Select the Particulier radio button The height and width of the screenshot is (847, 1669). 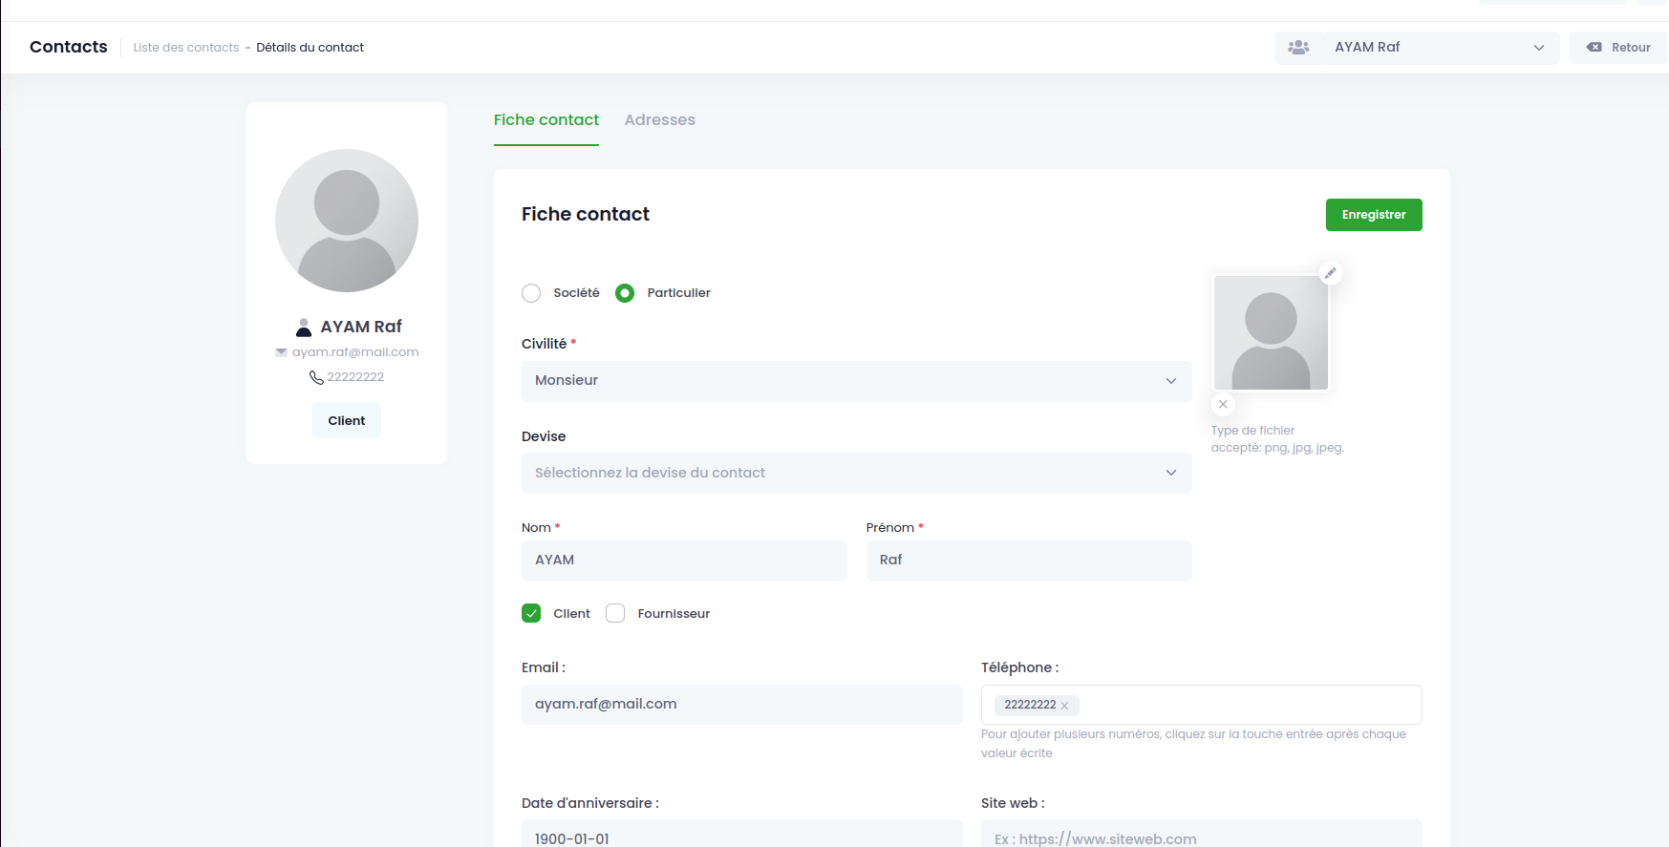pos(625,293)
